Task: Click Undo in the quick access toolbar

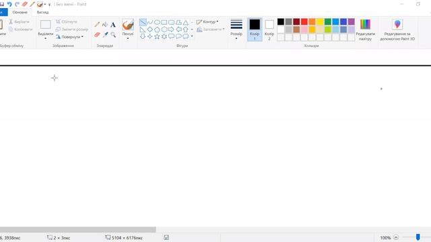Action: pos(9,4)
